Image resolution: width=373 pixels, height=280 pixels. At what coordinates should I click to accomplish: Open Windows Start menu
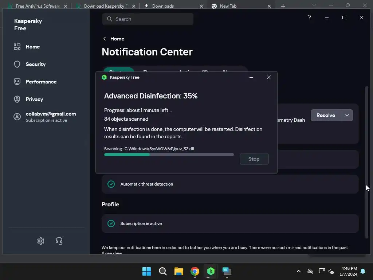[x=146, y=271]
